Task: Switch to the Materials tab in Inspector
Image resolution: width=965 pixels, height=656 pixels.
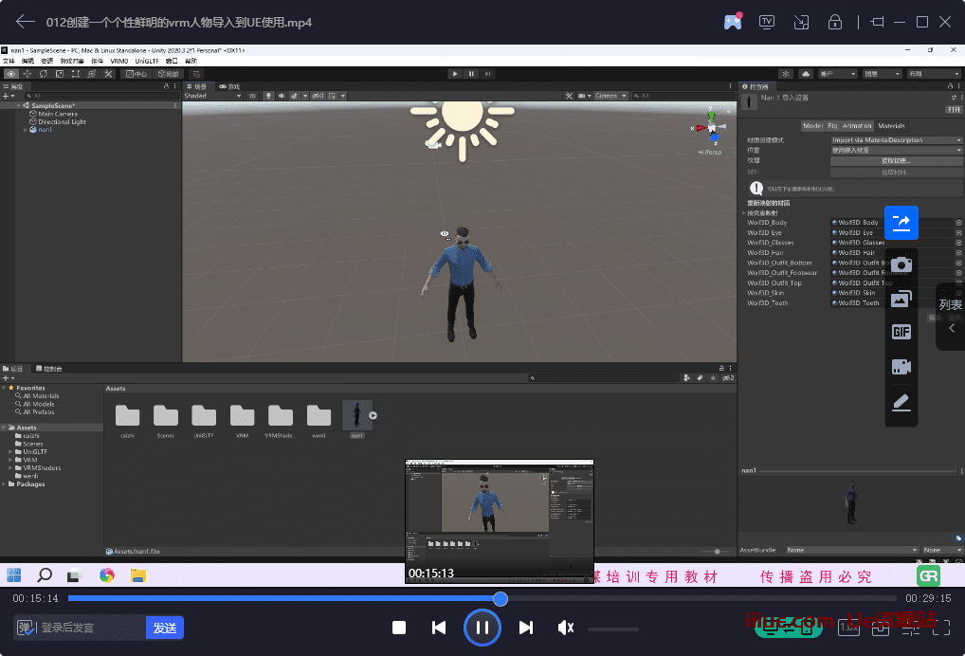Action: (x=890, y=125)
